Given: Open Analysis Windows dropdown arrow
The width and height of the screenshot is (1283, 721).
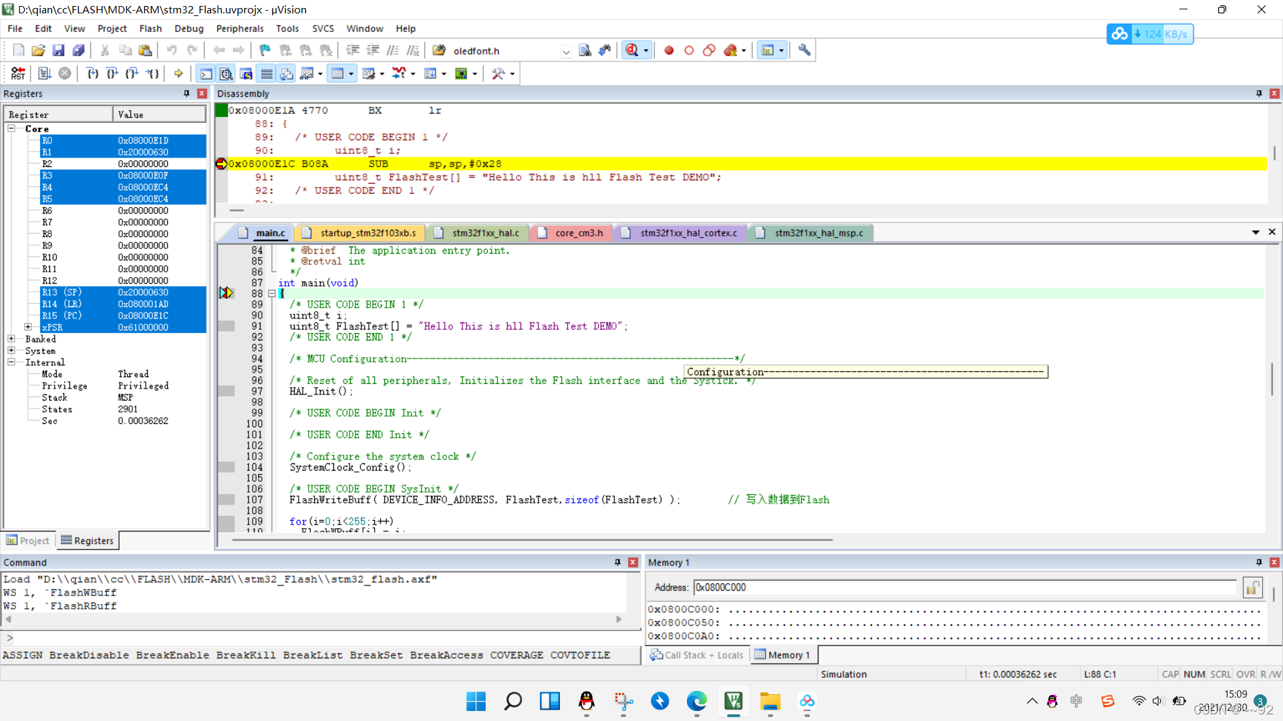Looking at the screenshot, I should pyautogui.click(x=413, y=74).
